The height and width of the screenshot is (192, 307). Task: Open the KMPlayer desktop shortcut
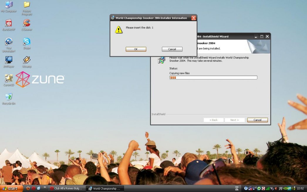point(9,60)
